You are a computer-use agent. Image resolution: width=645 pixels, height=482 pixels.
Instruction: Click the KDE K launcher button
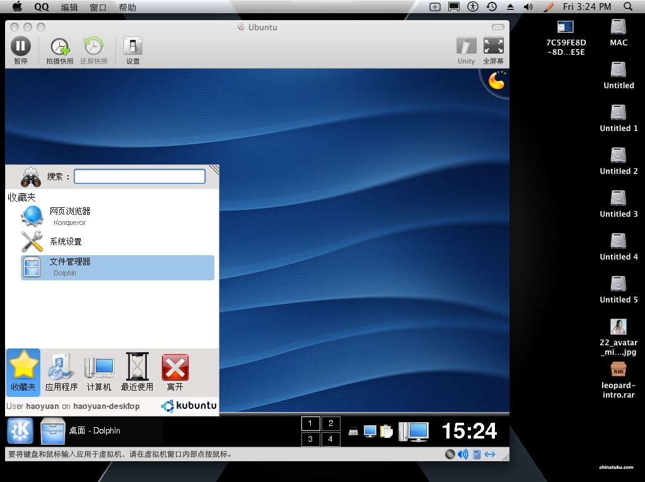coord(20,430)
